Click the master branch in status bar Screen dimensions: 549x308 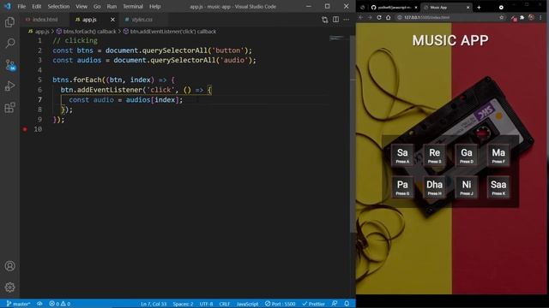point(18,304)
